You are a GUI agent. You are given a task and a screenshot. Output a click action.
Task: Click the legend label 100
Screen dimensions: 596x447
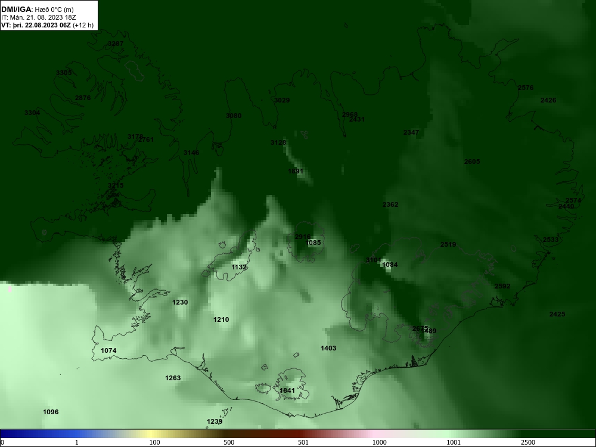[x=155, y=442]
